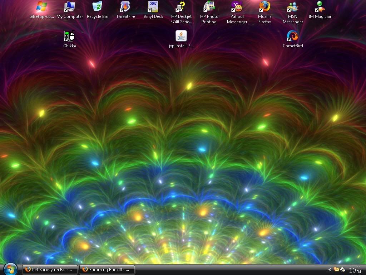Screen dimensions: 366x275
Task: Expand hidden system tray icons arrow
Action: [x=330, y=270]
